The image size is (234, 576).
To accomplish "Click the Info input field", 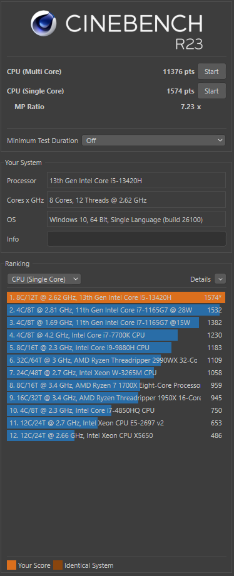I will (136, 239).
